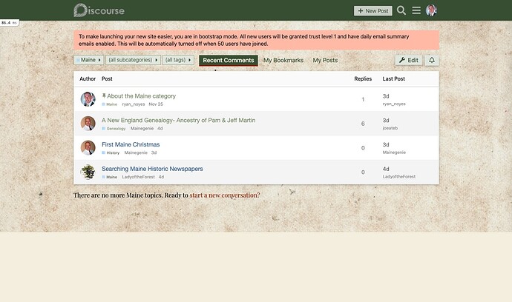The image size is (512, 302).
Task: Select the Recent Comments tab
Action: (x=229, y=60)
